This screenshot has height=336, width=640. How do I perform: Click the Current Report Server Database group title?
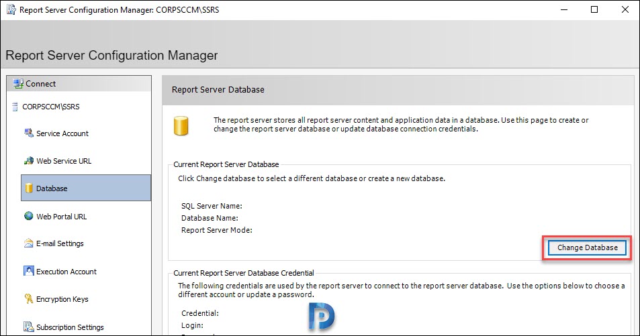pos(226,164)
